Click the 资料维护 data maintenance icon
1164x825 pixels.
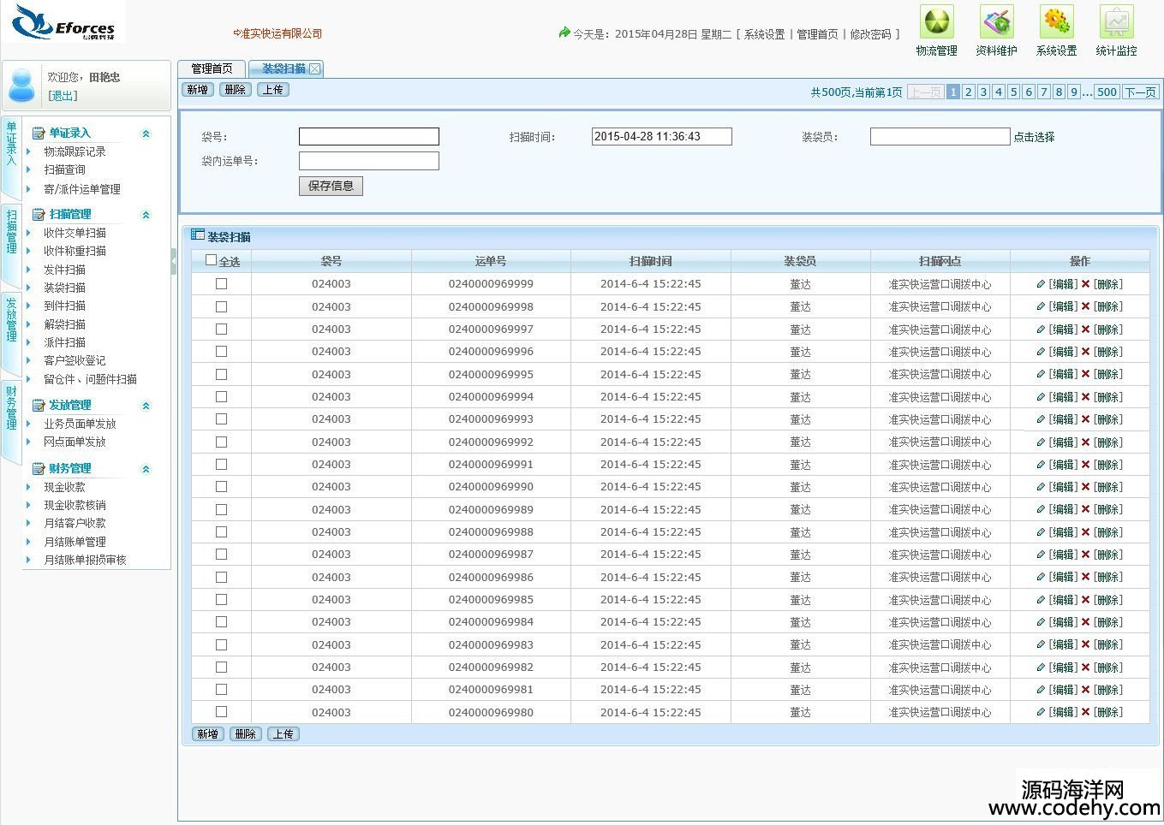tap(996, 22)
